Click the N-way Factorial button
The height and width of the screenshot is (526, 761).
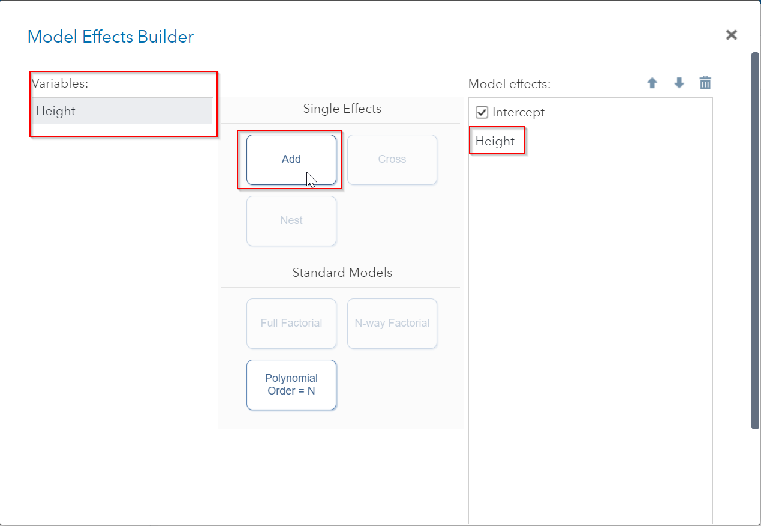click(392, 323)
